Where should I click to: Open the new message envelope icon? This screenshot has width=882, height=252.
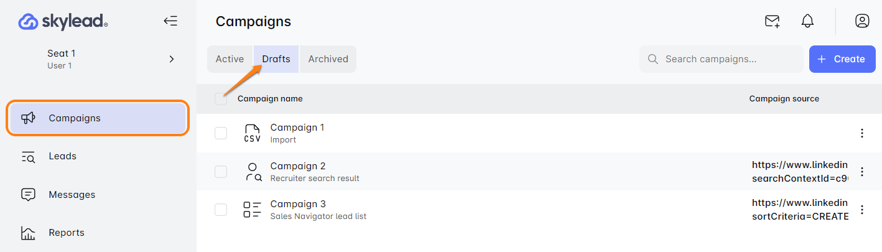click(x=772, y=21)
